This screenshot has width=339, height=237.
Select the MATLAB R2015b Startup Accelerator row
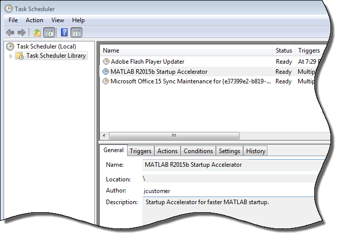click(x=209, y=71)
